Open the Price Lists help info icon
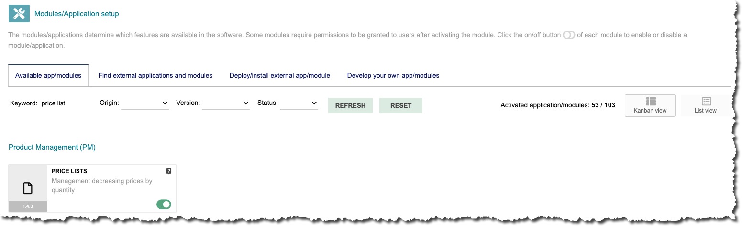742x226 pixels. [169, 171]
